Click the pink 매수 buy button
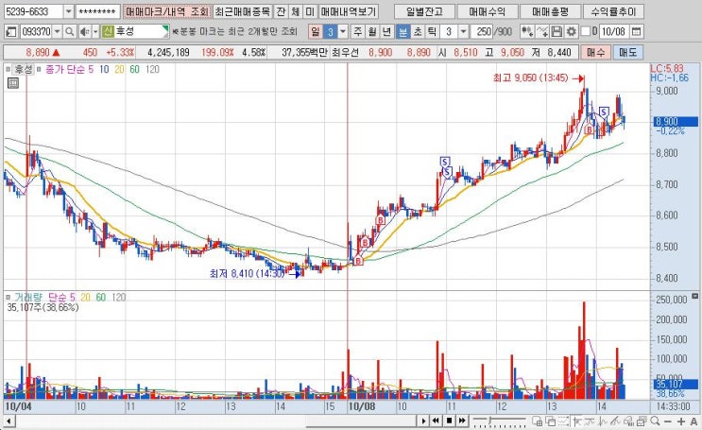 [596, 52]
